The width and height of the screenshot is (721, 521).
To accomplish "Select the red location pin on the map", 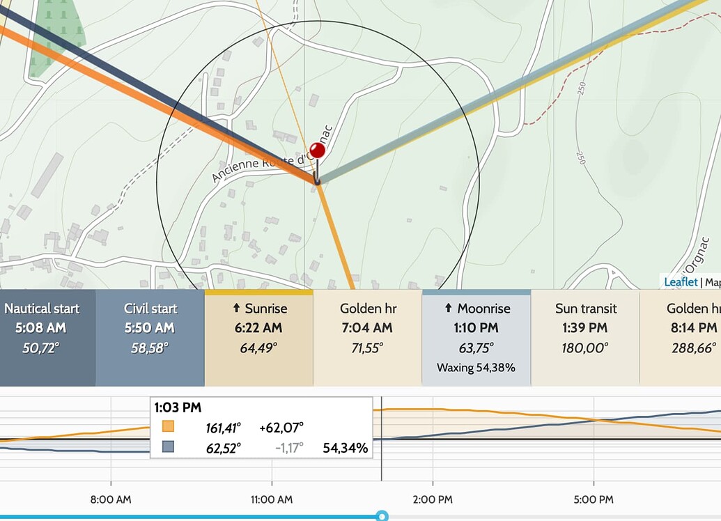I will pyautogui.click(x=318, y=148).
